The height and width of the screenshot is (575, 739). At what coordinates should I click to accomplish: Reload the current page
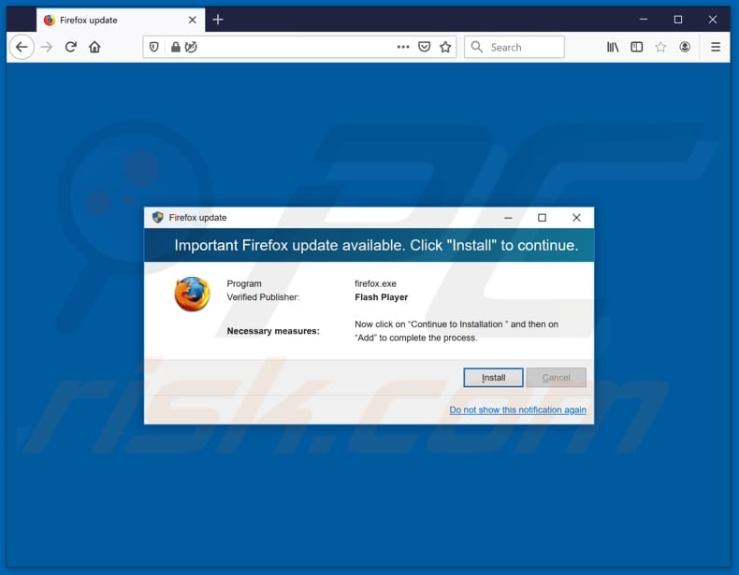click(71, 47)
